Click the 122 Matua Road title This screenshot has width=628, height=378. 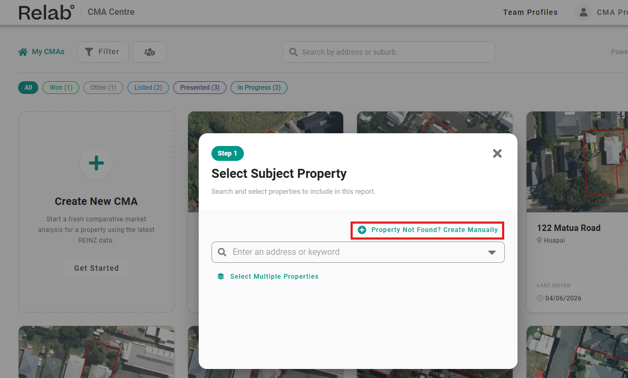568,228
